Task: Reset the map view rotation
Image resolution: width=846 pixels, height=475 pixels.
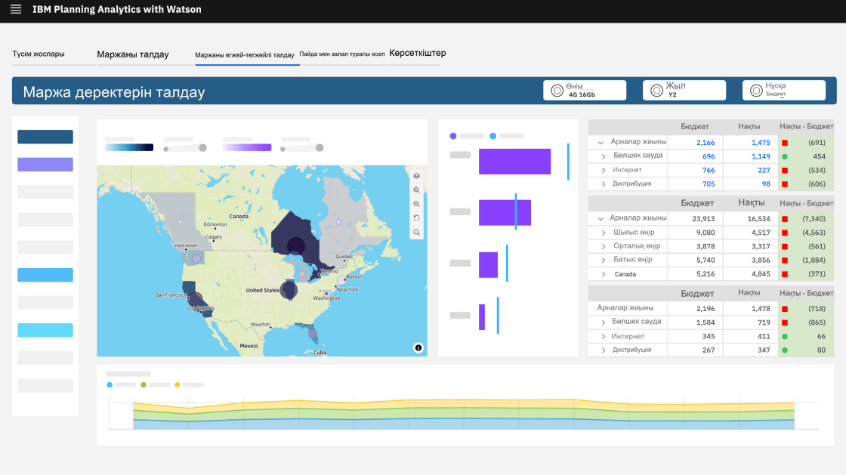Action: pos(416,217)
